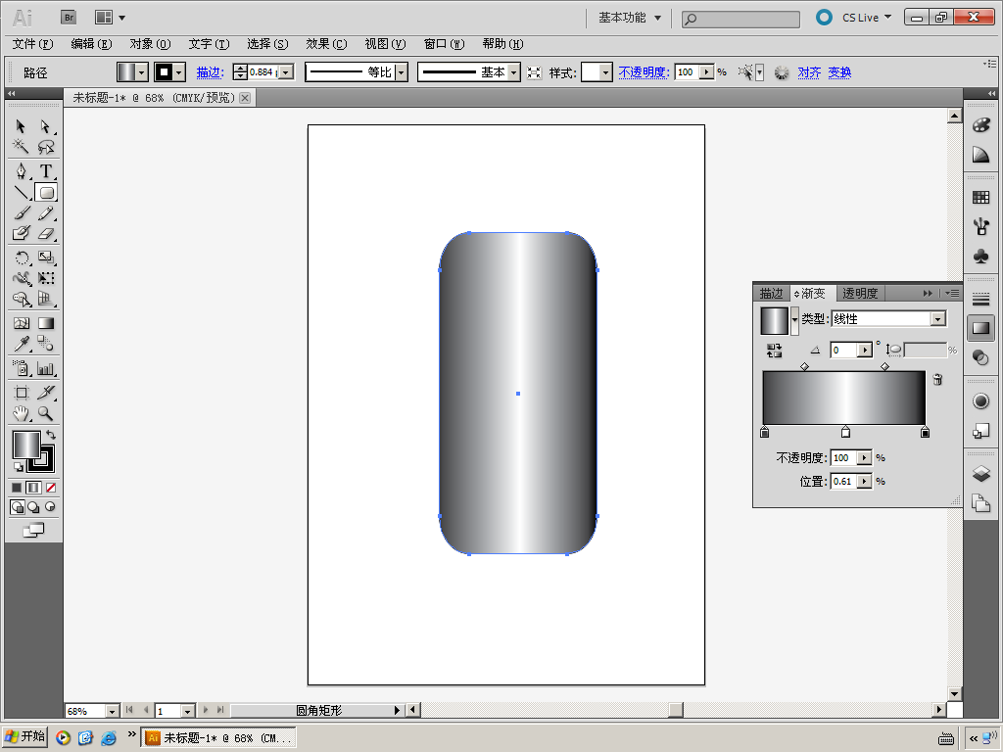Choose the Eyedropper tool
Image resolution: width=1003 pixels, height=752 pixels.
pyautogui.click(x=21, y=344)
